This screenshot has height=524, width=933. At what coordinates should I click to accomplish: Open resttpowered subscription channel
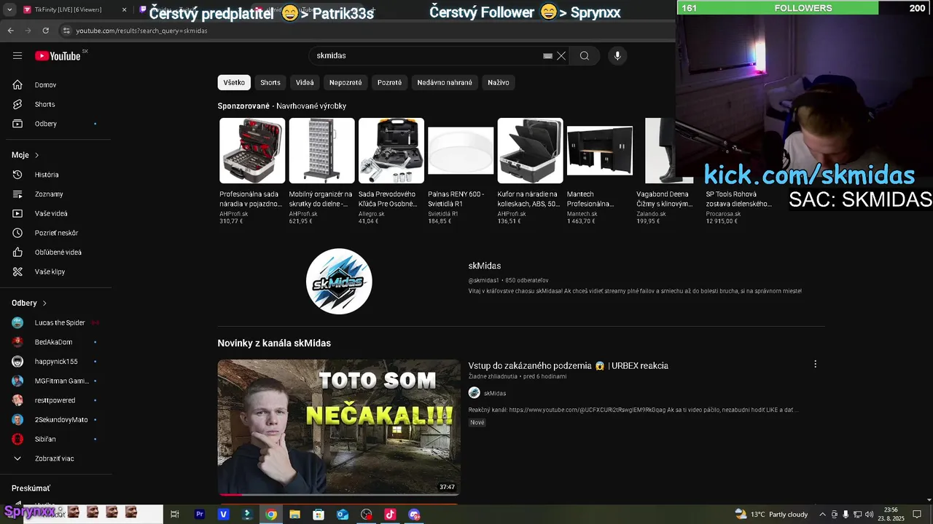(x=55, y=400)
